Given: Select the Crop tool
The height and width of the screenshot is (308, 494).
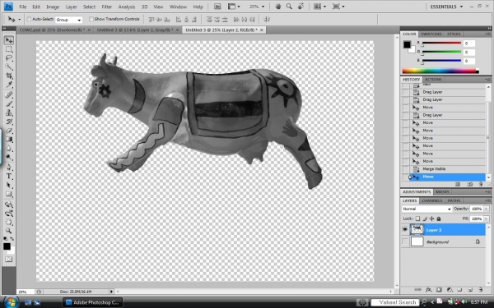Looking at the screenshot, I should point(9,76).
